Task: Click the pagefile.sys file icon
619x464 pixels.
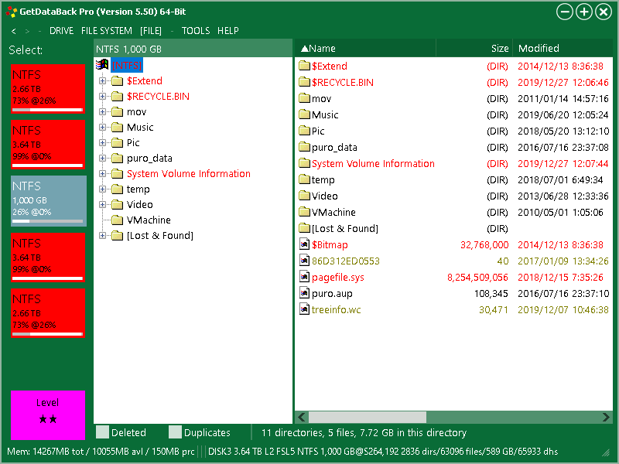Action: tap(304, 277)
